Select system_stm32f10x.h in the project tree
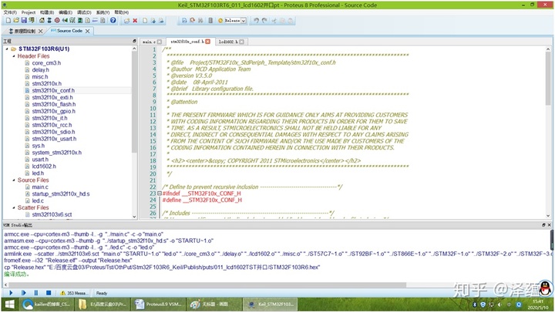The image size is (555, 313). pos(56,153)
